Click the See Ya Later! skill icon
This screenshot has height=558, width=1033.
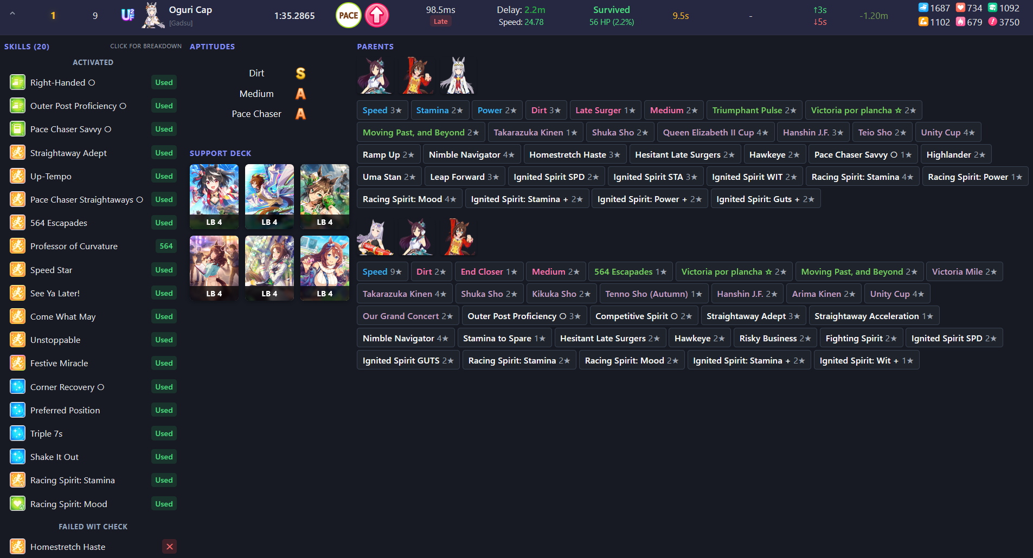(x=17, y=293)
